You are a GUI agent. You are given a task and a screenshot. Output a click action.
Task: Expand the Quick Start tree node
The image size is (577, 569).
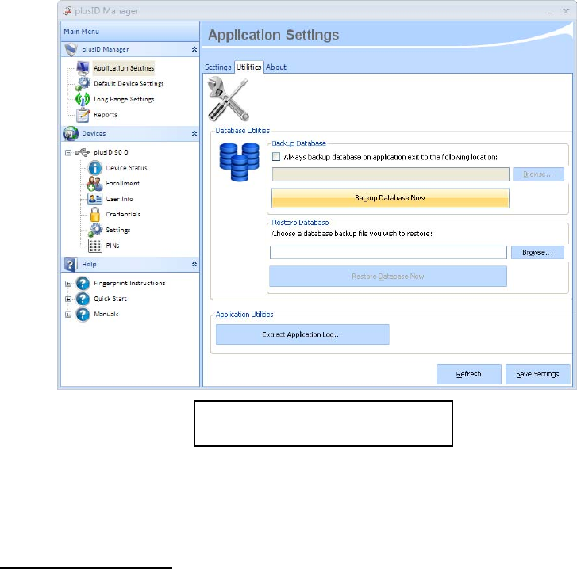tap(68, 299)
